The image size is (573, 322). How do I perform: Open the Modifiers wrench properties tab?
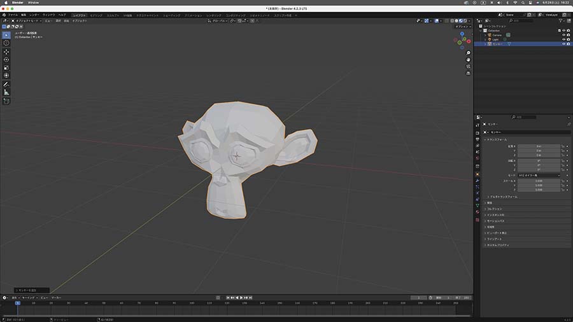point(478,181)
